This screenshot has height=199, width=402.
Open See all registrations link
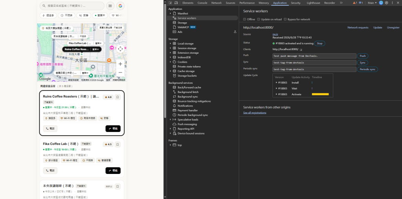point(254,113)
